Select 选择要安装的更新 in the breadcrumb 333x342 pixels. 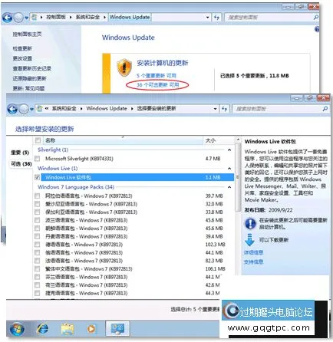pos(157,109)
